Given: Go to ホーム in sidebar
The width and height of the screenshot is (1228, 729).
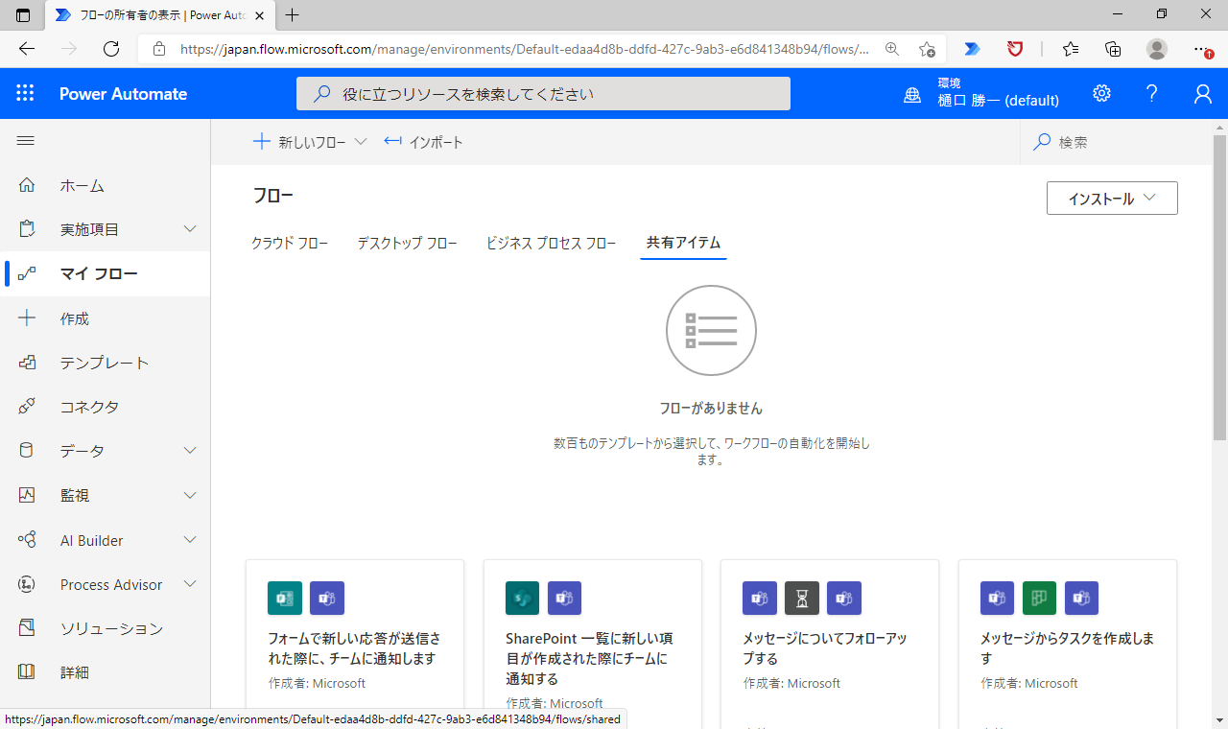Looking at the screenshot, I should [83, 185].
